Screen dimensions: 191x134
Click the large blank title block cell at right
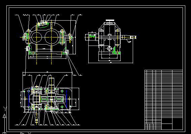178,124
